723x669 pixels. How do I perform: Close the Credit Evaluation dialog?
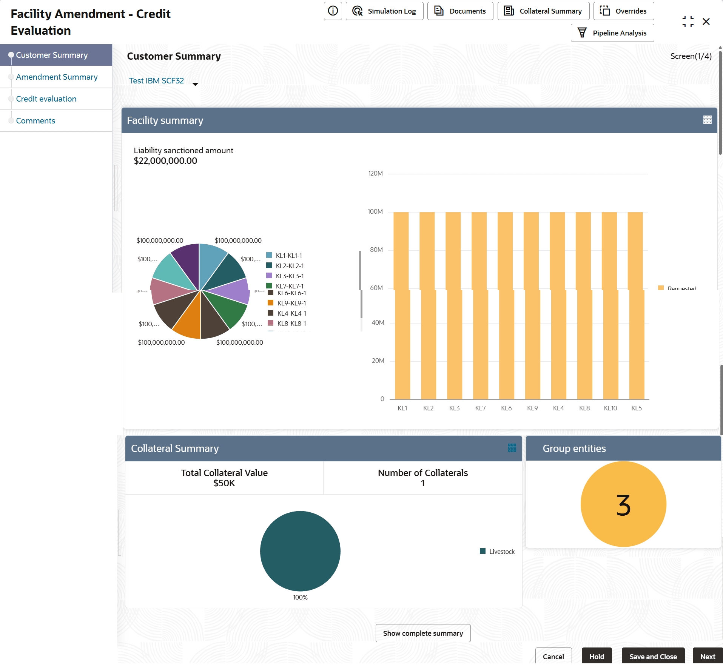coord(706,22)
